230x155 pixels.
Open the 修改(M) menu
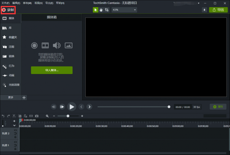[x=27, y=3]
